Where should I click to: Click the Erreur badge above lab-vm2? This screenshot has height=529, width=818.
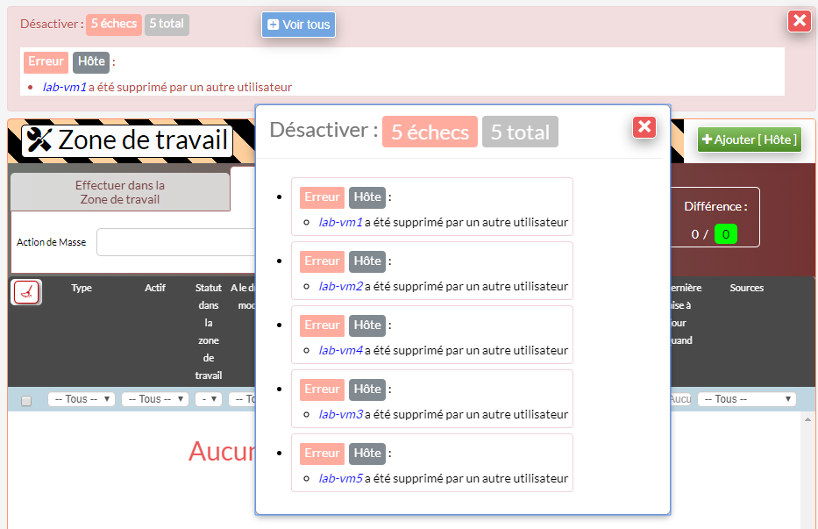(322, 261)
